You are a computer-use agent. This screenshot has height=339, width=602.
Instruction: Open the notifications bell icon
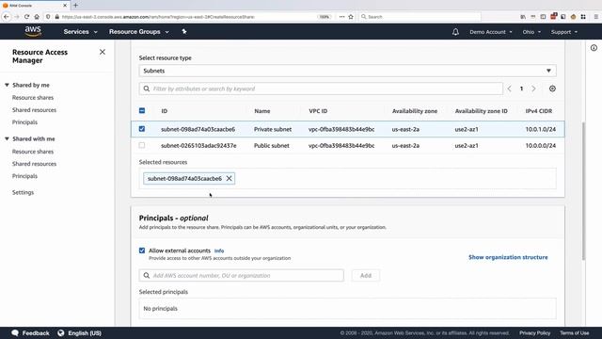pyautogui.click(x=455, y=32)
